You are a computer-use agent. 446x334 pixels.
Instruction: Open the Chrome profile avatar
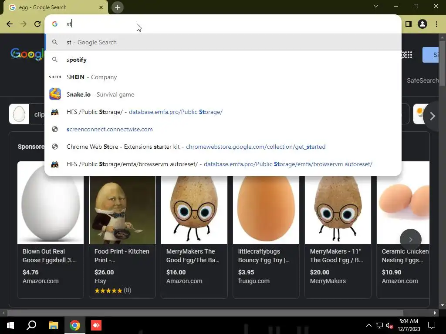(422, 24)
